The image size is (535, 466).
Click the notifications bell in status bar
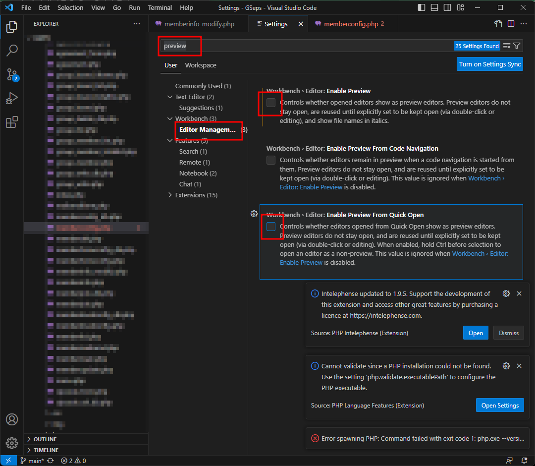click(524, 461)
